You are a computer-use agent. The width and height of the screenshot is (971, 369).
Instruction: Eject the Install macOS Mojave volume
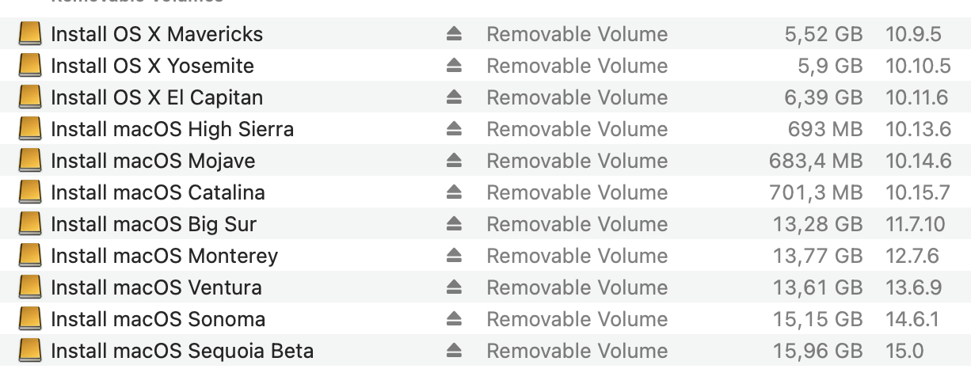[x=453, y=161]
